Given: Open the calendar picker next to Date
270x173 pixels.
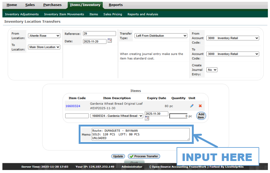Looking at the screenshot, I should pos(110,41).
